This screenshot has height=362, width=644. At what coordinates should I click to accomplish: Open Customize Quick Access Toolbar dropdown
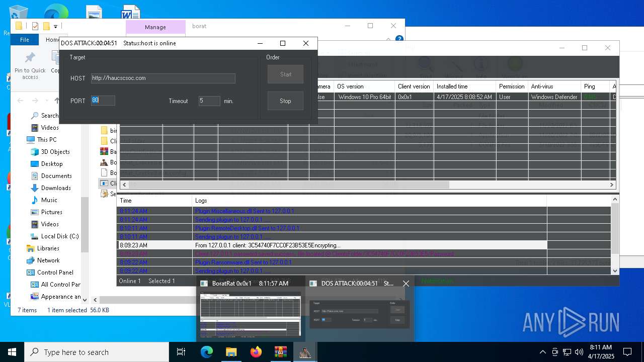click(x=55, y=26)
